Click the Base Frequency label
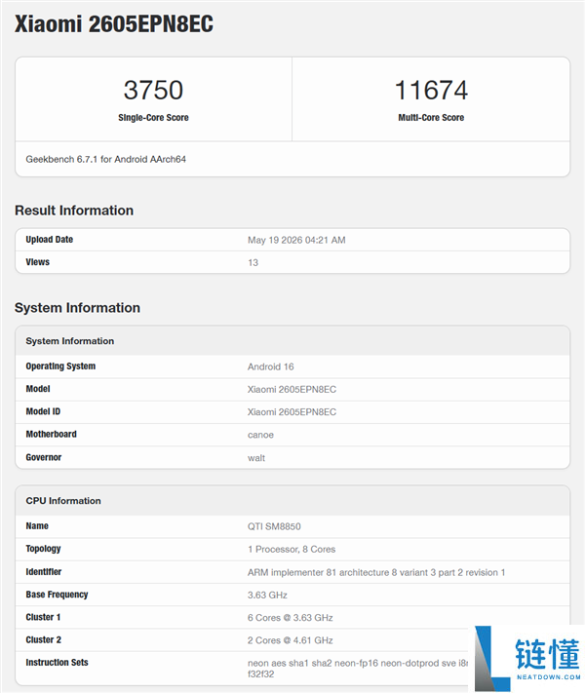This screenshot has width=585, height=693. coord(57,595)
